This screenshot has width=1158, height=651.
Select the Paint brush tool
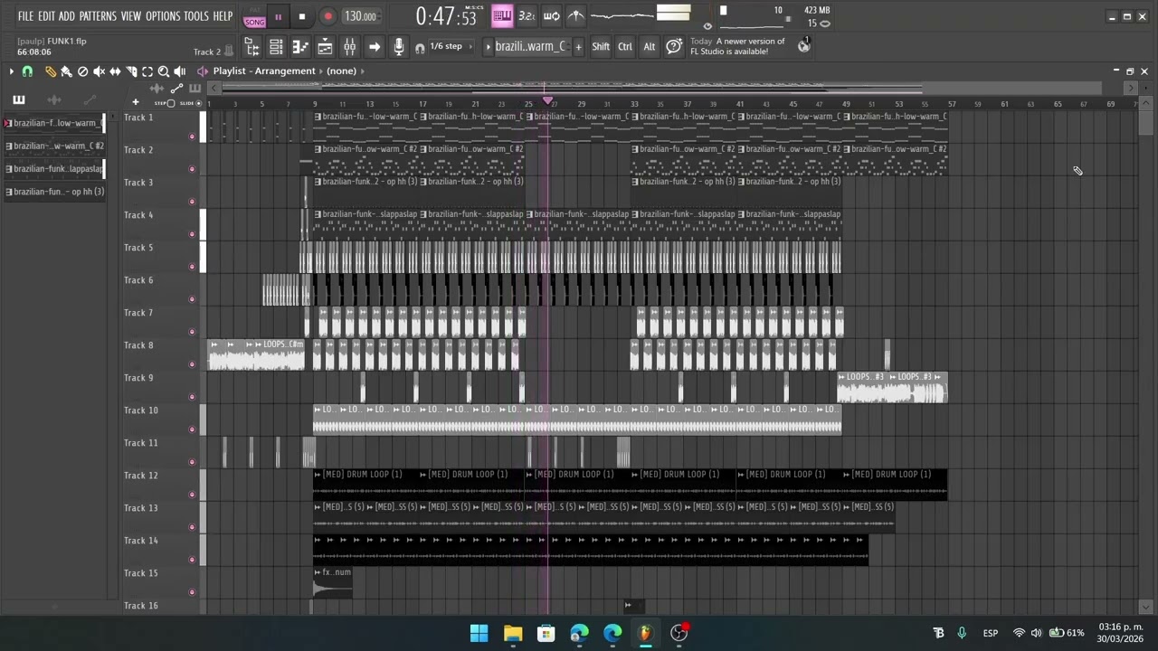(x=66, y=71)
